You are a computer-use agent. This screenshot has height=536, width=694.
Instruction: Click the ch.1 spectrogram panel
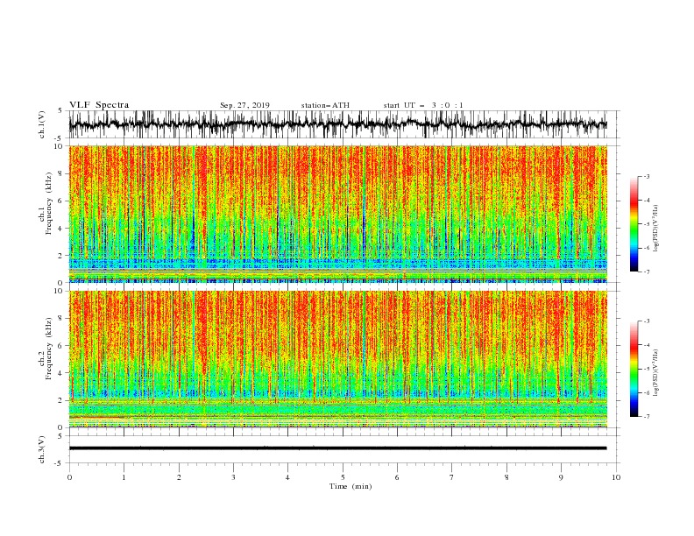[x=338, y=214]
